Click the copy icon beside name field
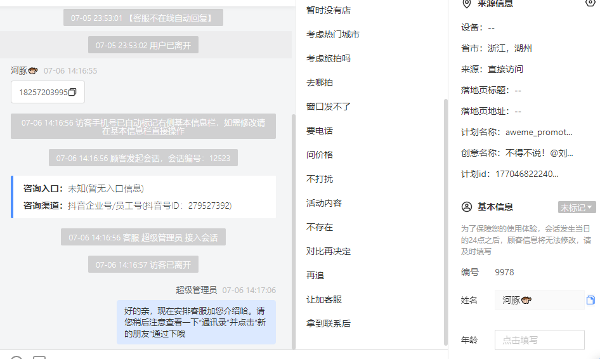 tap(590, 300)
